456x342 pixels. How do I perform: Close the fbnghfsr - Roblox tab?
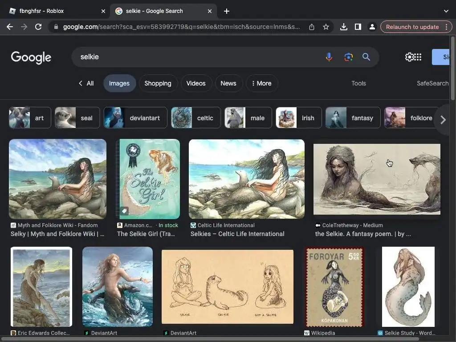click(103, 11)
